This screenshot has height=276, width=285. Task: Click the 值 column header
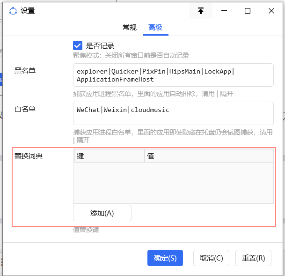pos(209,156)
